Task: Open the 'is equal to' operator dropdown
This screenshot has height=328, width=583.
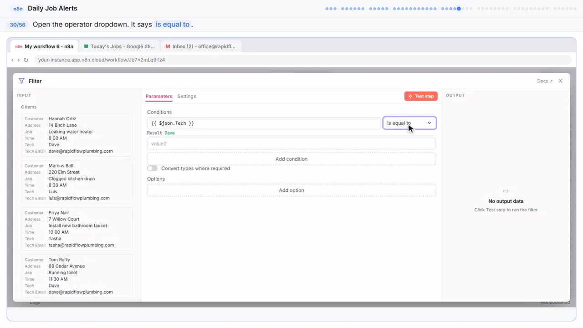Action: 409,123
